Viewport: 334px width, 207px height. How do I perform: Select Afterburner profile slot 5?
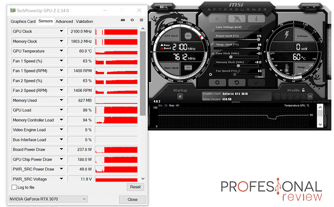tap(304, 97)
